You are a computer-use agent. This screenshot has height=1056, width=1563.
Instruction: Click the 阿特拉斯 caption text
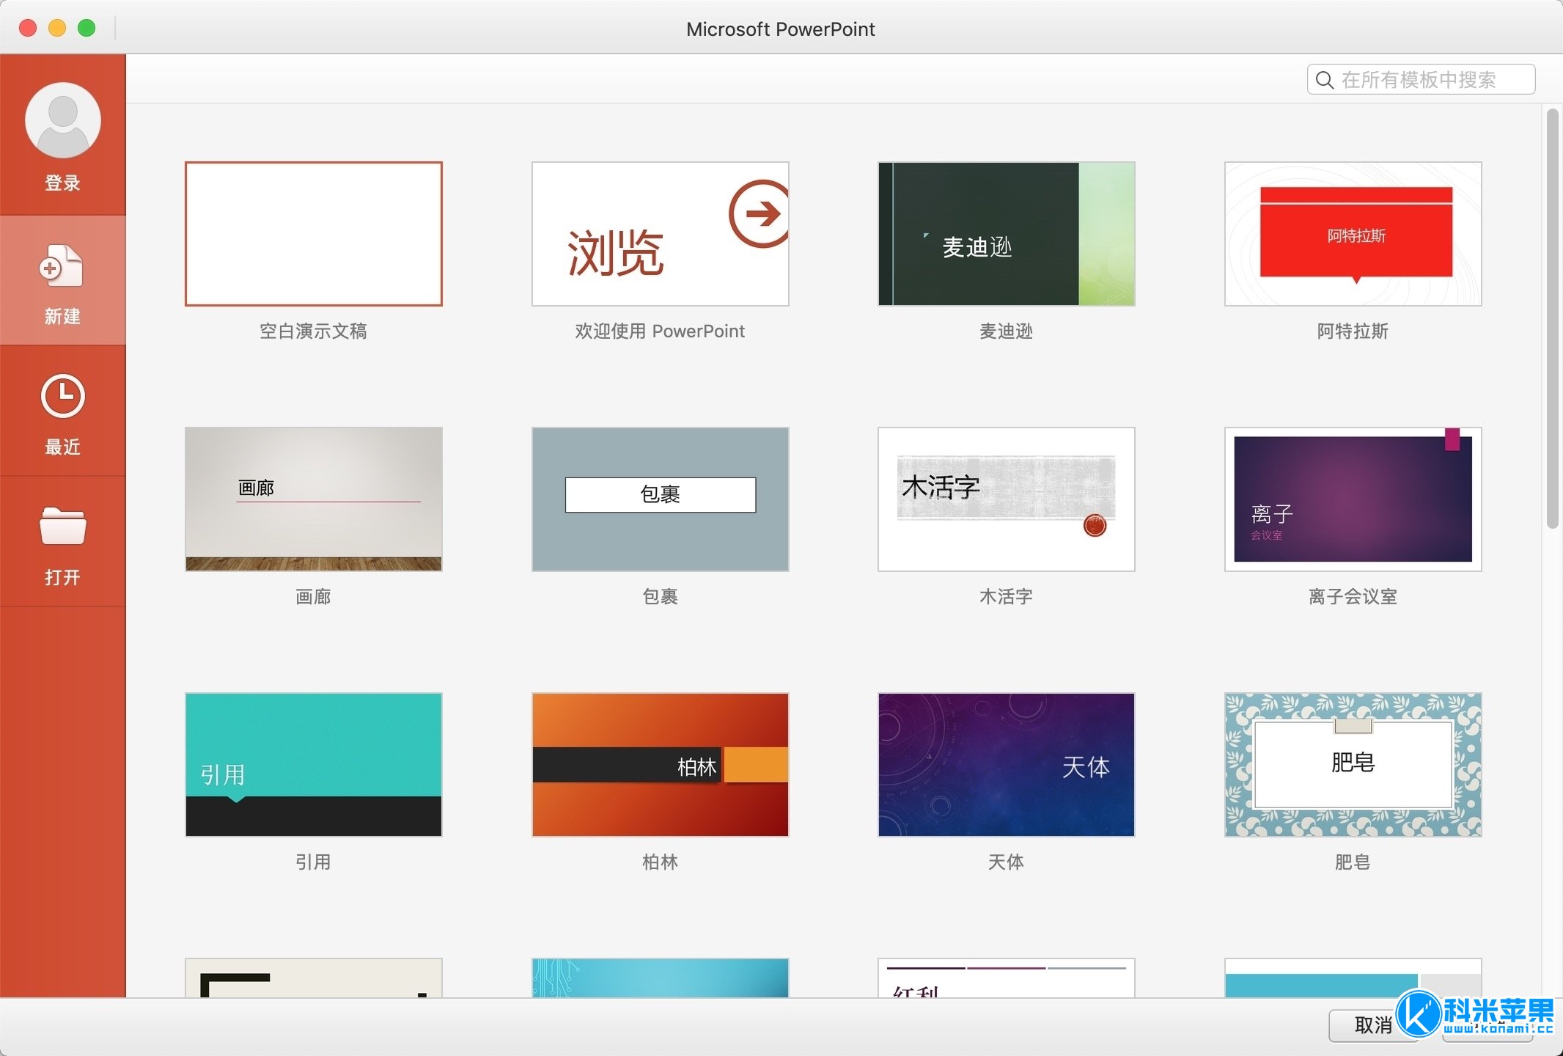[1353, 331]
